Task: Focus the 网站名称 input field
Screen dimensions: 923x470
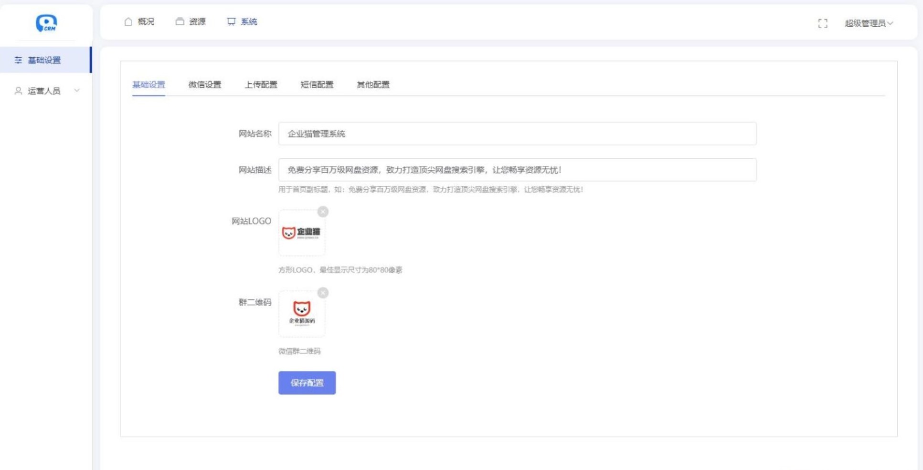Action: tap(518, 133)
